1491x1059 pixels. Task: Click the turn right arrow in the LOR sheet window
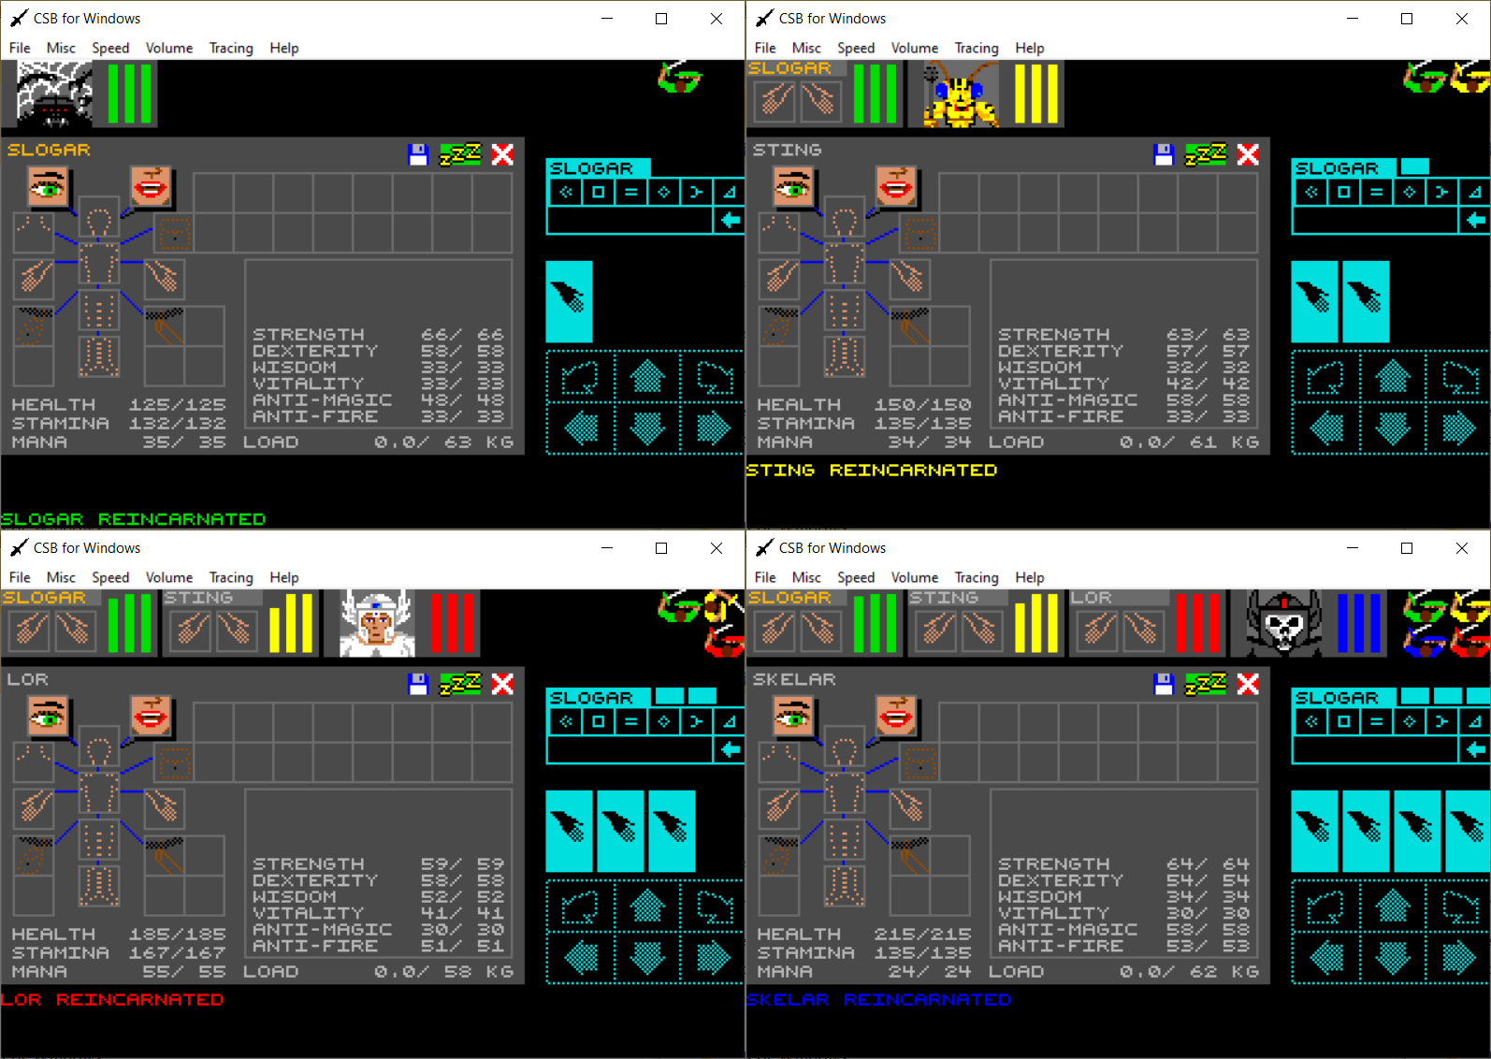click(x=713, y=907)
